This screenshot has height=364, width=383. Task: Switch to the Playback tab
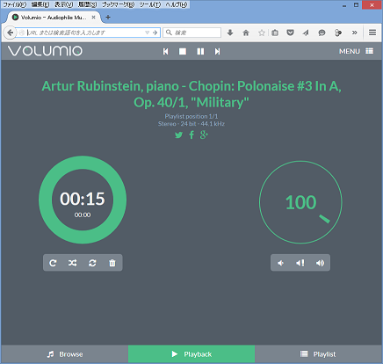pyautogui.click(x=191, y=354)
